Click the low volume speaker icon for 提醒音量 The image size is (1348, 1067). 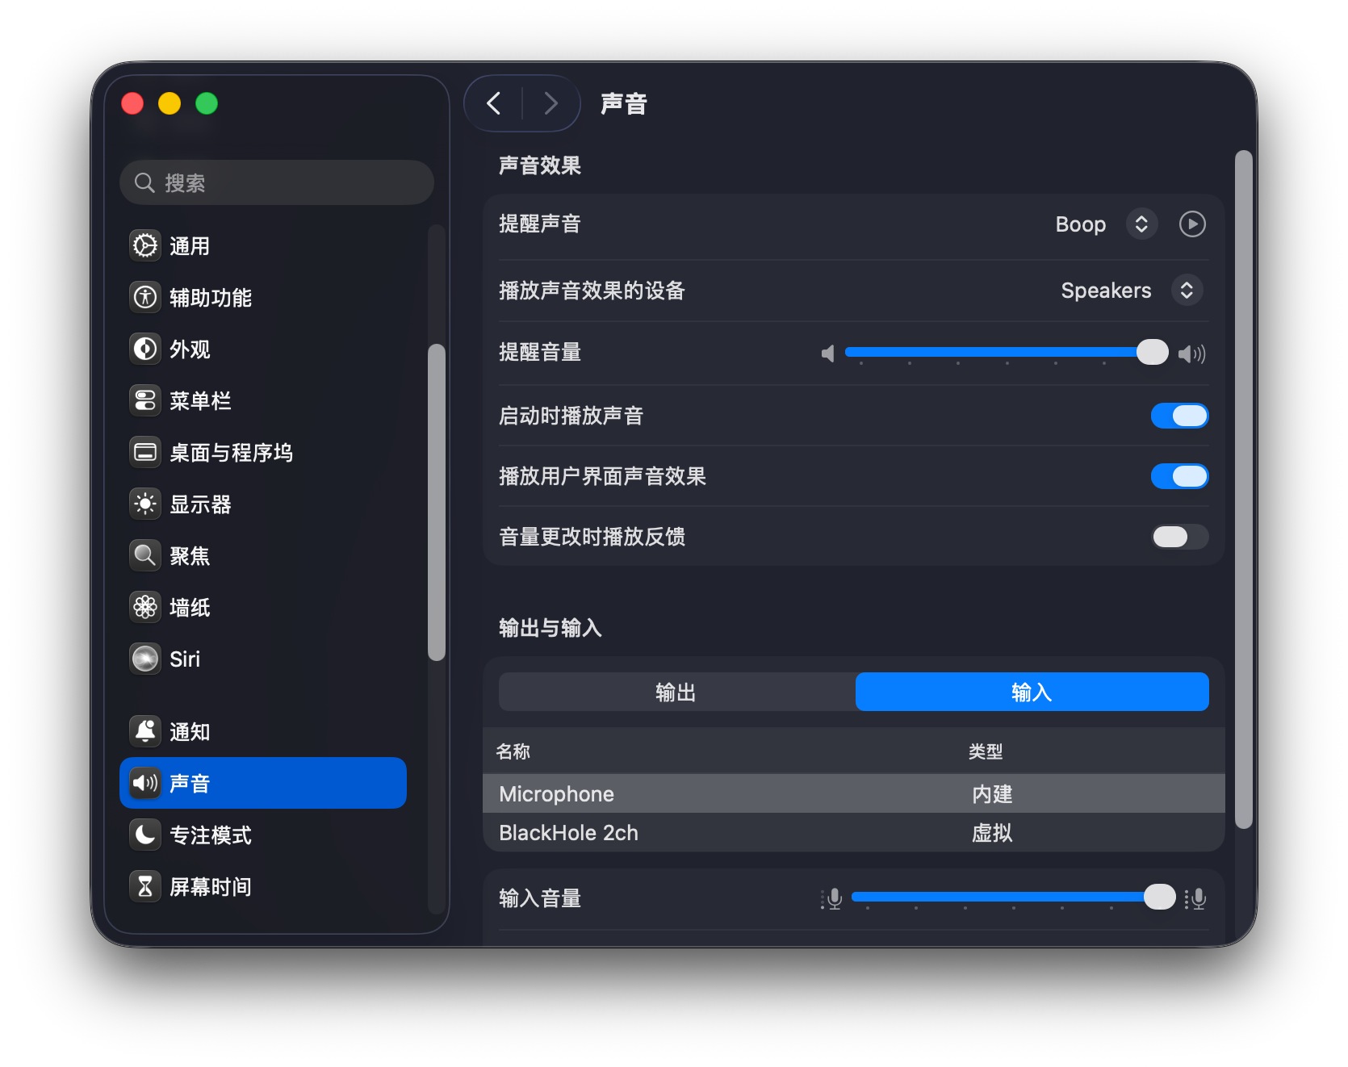coord(827,354)
